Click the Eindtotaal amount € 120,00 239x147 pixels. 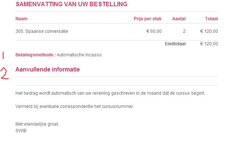pos(209,44)
